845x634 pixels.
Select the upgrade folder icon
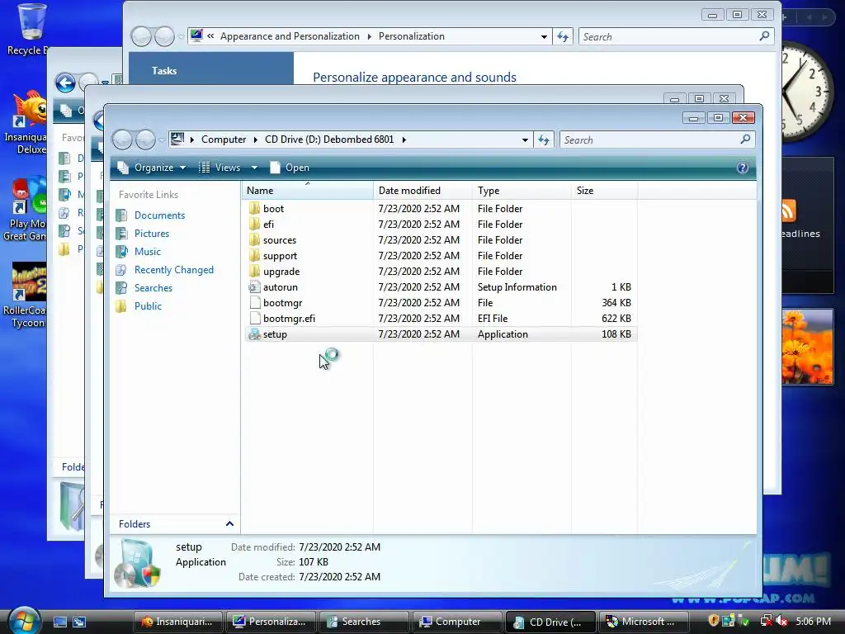(254, 271)
